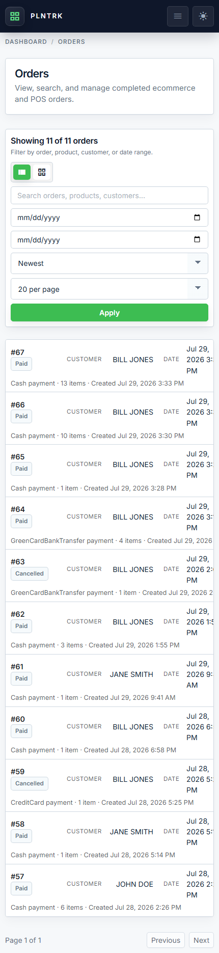Viewport: 219px width, 953px height.
Task: Click the PLNTRK green grid logo
Action: (x=15, y=16)
